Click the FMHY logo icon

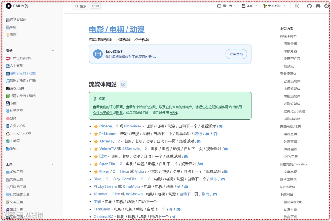coord(9,6)
